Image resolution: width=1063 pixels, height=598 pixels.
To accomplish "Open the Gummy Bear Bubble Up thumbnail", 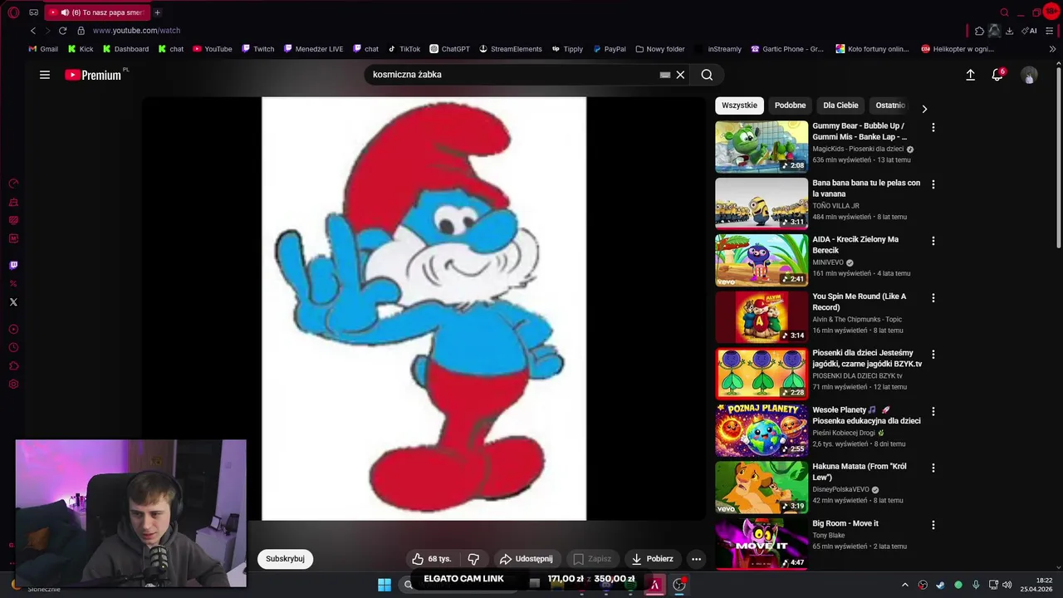I will click(762, 147).
